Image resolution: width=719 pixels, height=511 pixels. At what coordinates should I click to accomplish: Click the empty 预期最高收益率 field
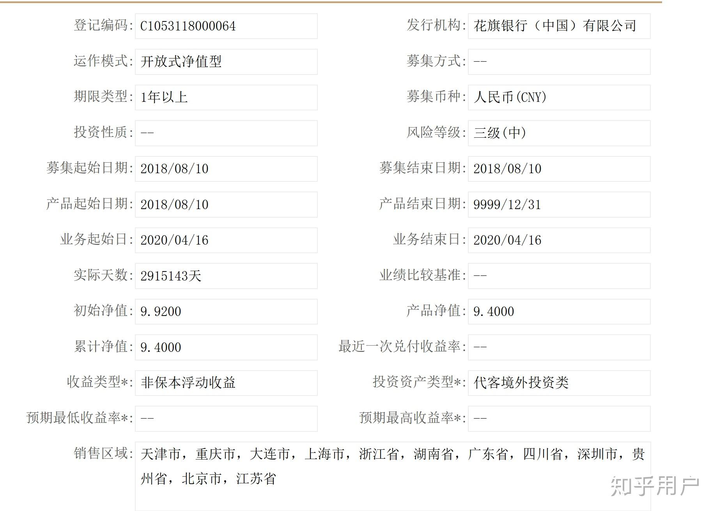[x=559, y=419]
